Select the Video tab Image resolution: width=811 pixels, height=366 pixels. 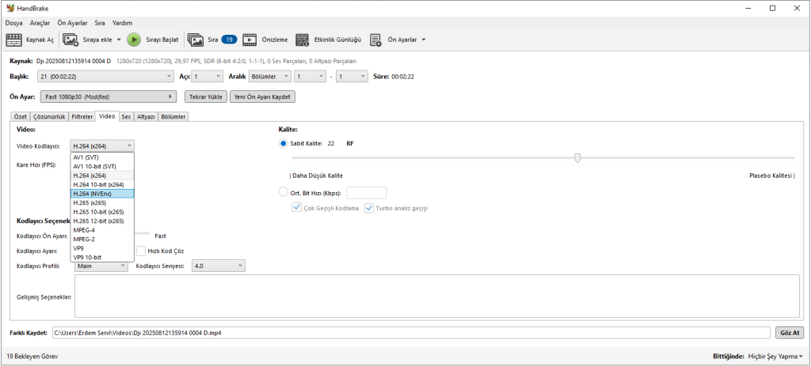click(107, 116)
